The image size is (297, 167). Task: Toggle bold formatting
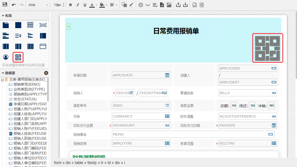70,5
